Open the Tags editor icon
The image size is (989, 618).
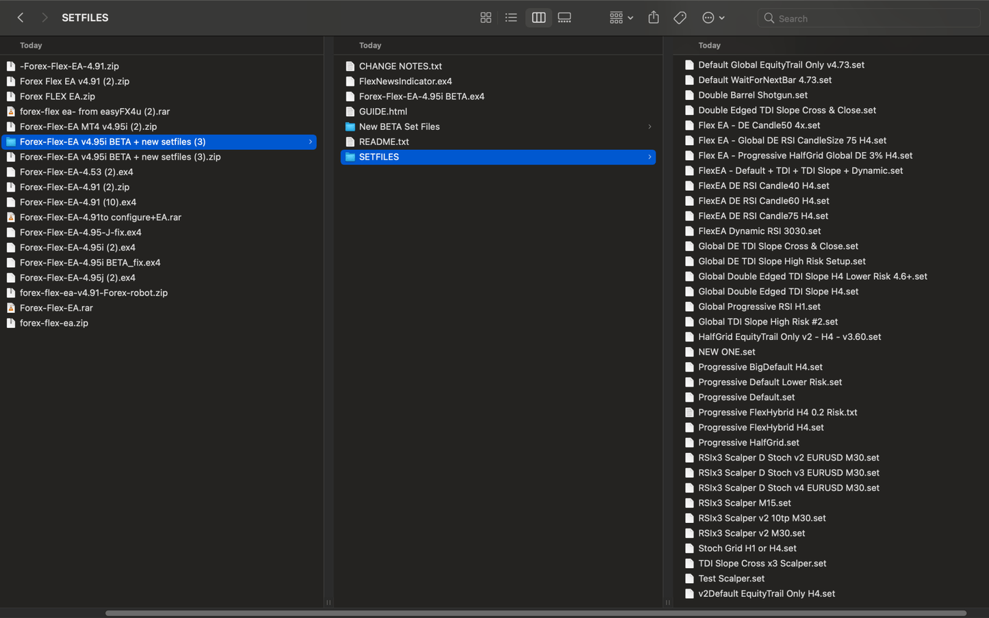680,18
